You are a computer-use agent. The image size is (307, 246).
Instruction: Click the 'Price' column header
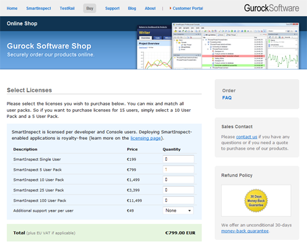(132, 149)
